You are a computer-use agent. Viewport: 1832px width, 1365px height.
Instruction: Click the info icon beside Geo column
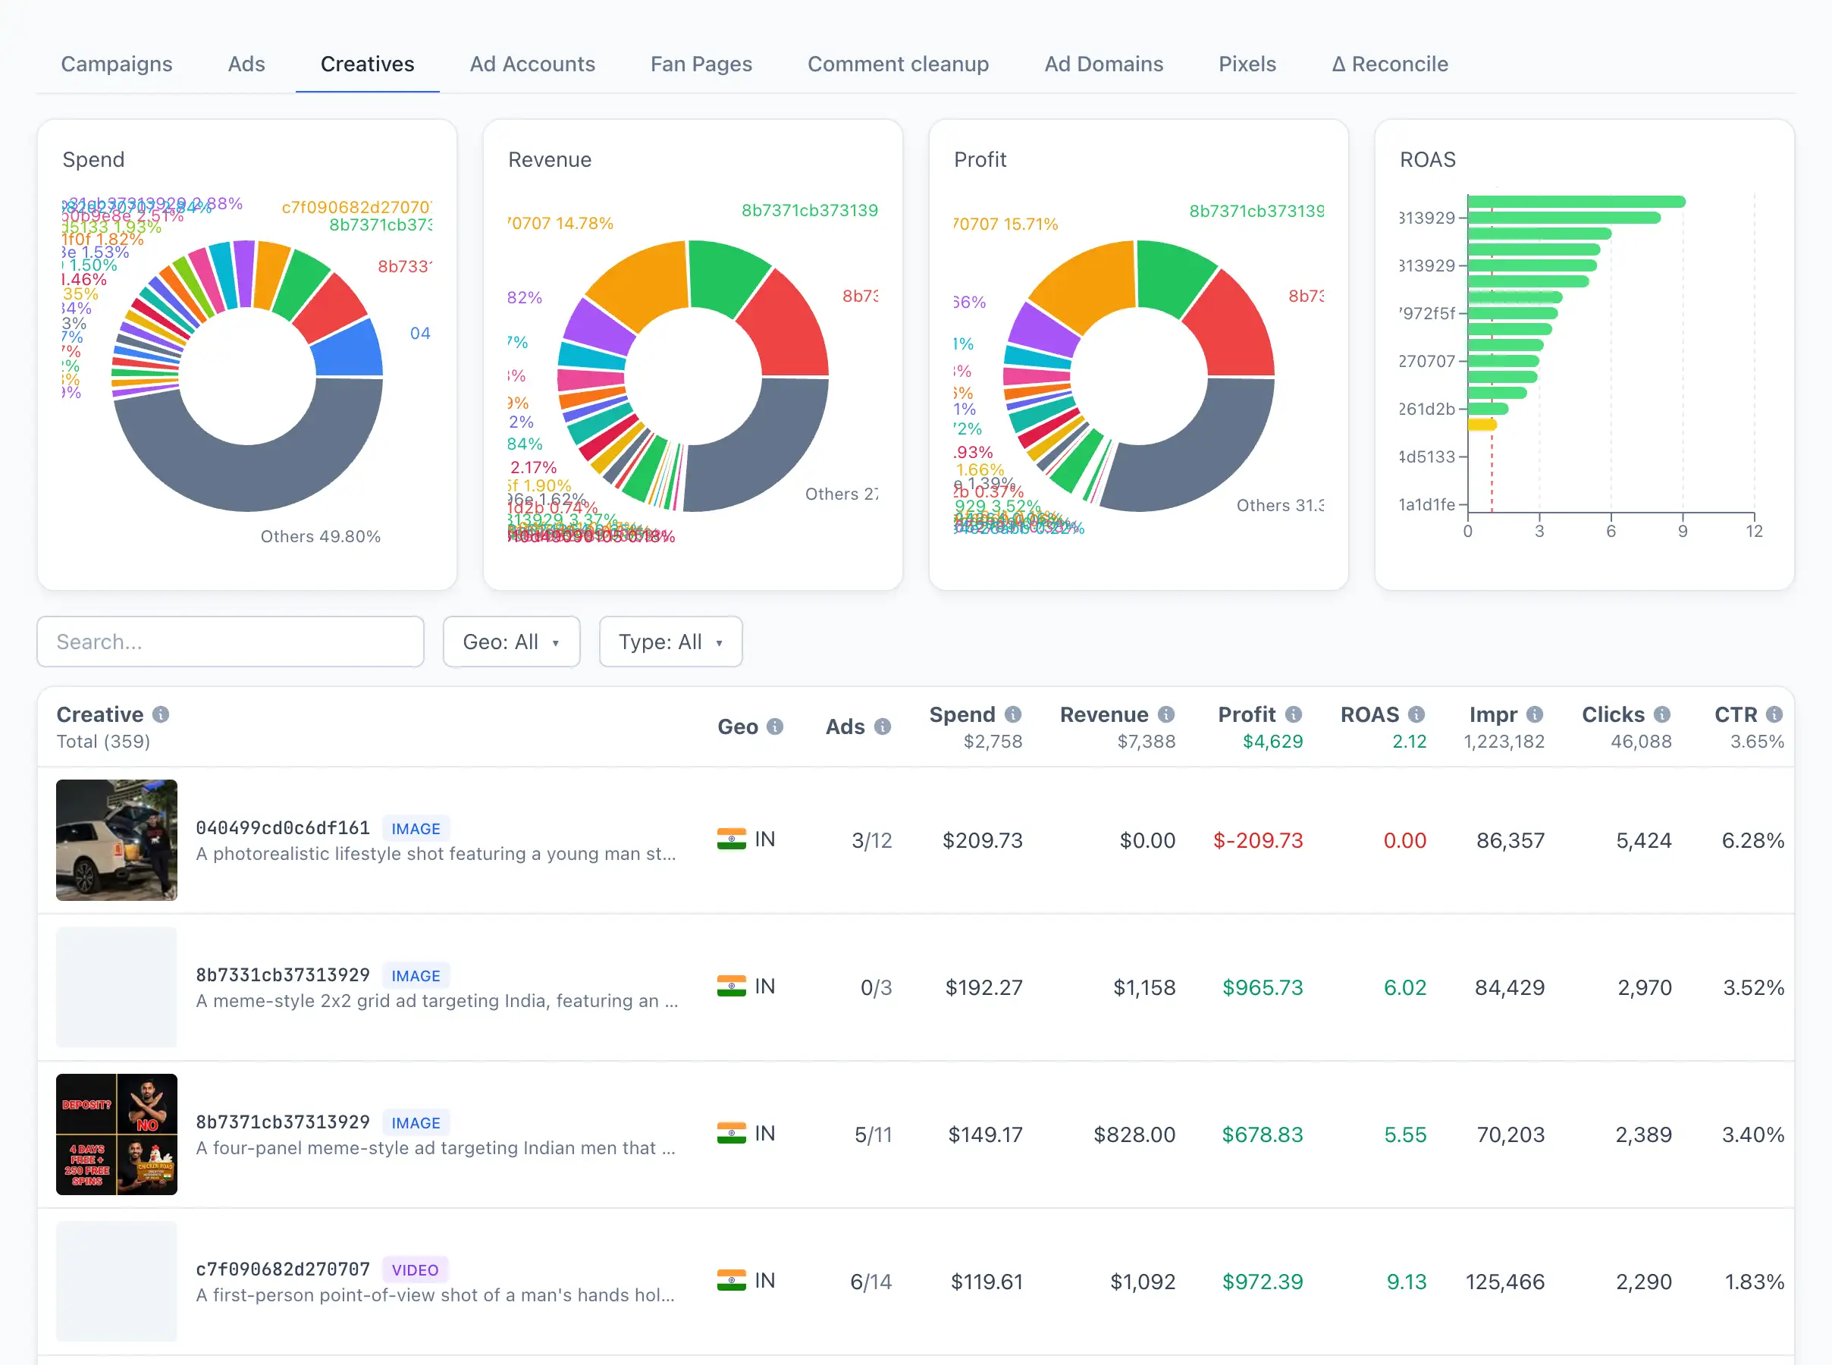point(775,727)
